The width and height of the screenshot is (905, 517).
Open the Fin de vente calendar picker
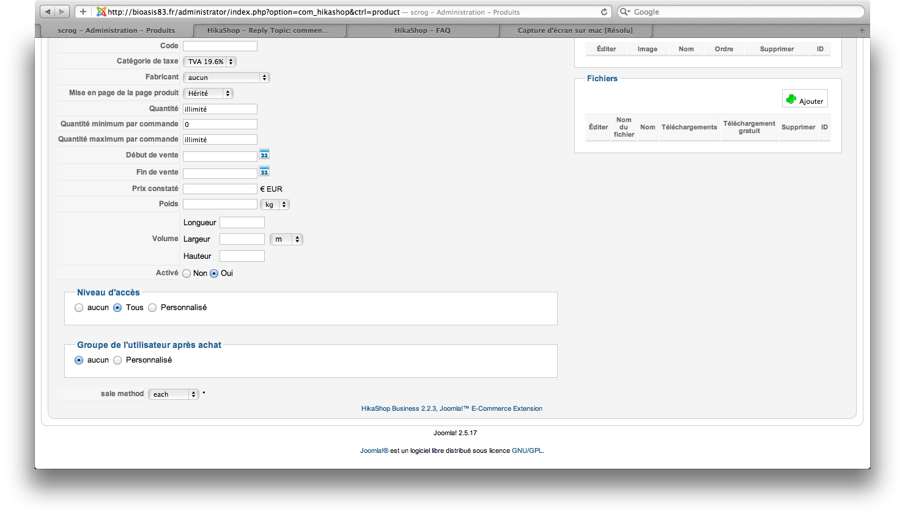(x=264, y=172)
